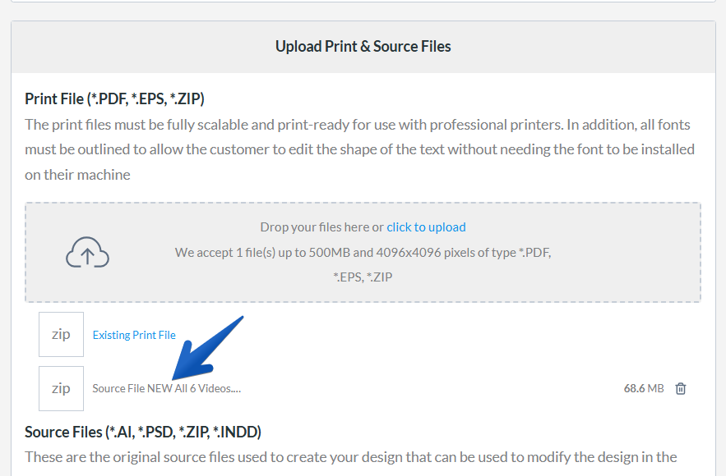Select the zip thumbnail beside Existing Print File

pyautogui.click(x=61, y=334)
